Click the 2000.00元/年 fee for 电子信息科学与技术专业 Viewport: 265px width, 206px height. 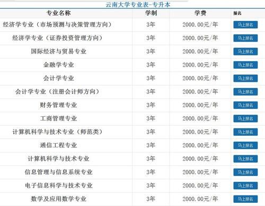[x=200, y=185]
